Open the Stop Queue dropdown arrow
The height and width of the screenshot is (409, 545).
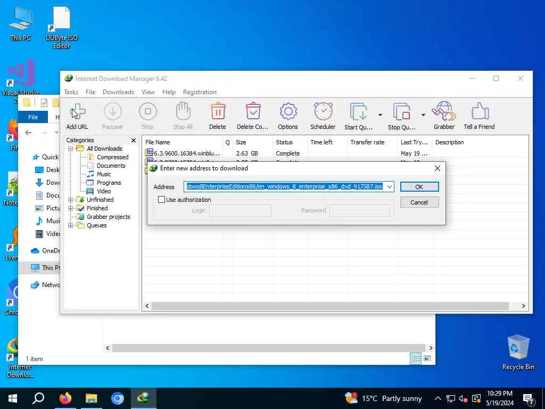[423, 115]
